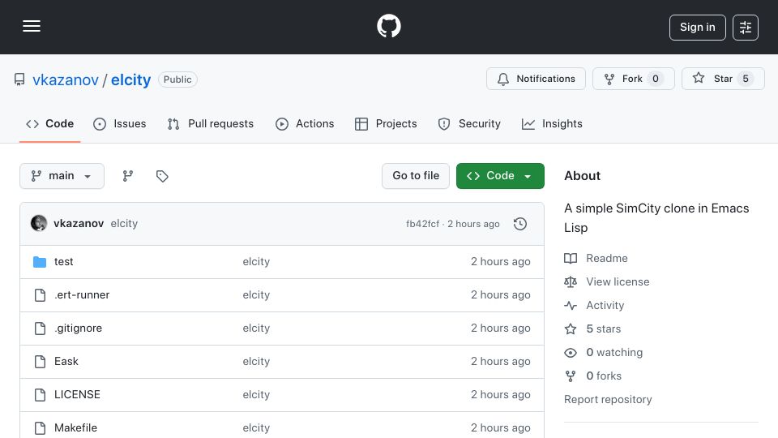Expand the green Code dropdown

click(x=500, y=176)
